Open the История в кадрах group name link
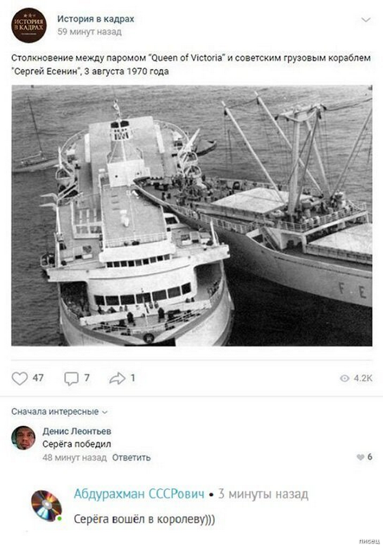383x547 pixels. point(96,19)
